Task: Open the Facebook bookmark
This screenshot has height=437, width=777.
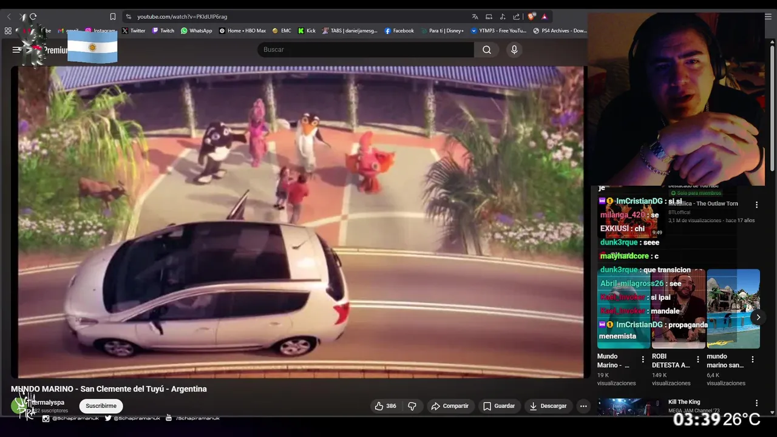Action: pyautogui.click(x=399, y=30)
